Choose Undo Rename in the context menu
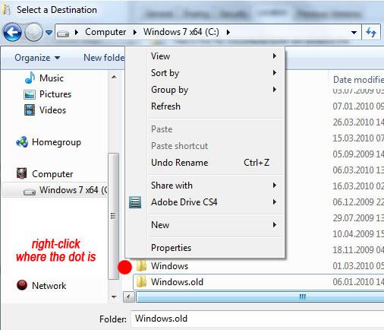The width and height of the screenshot is (384, 330). pos(206,163)
